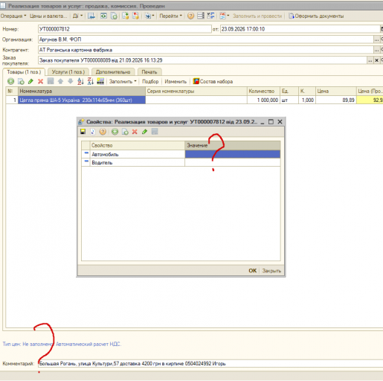383x381 pixels.
Task: Open the Дії actions dropdown
Action: tap(77, 16)
